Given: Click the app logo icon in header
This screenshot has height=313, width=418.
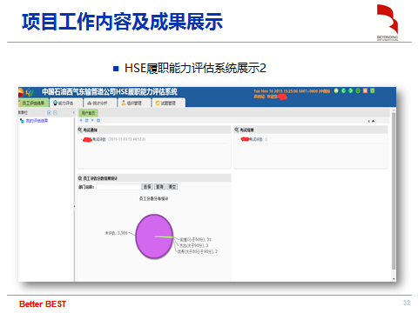Looking at the screenshot, I should tap(30, 92).
